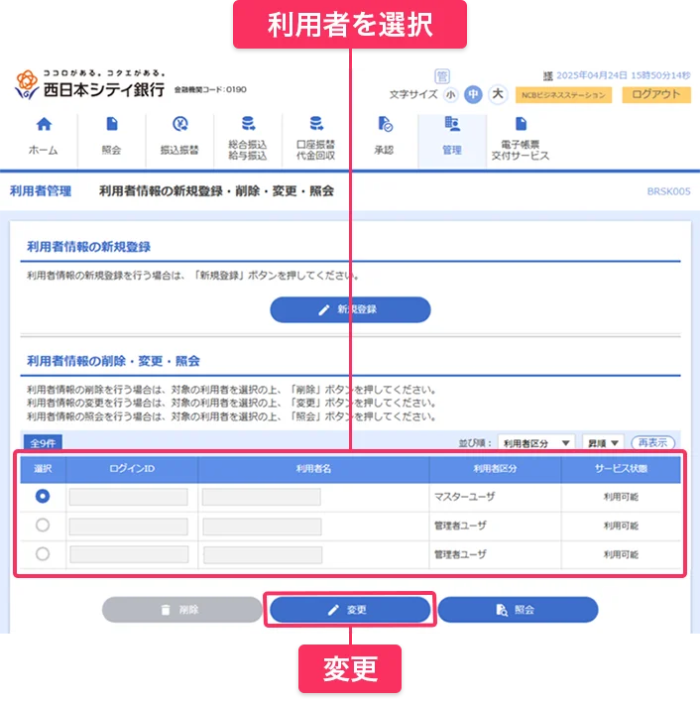Click the 利用者管理 heading
Image resolution: width=700 pixels, height=703 pixels.
(x=41, y=191)
